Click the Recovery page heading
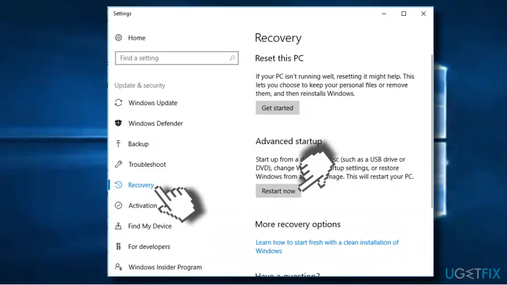The image size is (507, 285). click(278, 38)
